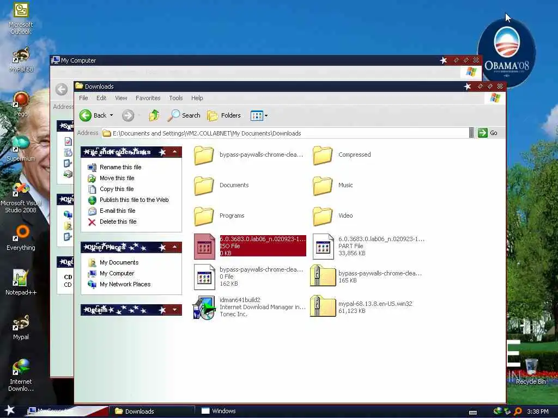
Task: Open the File menu
Action: point(83,98)
